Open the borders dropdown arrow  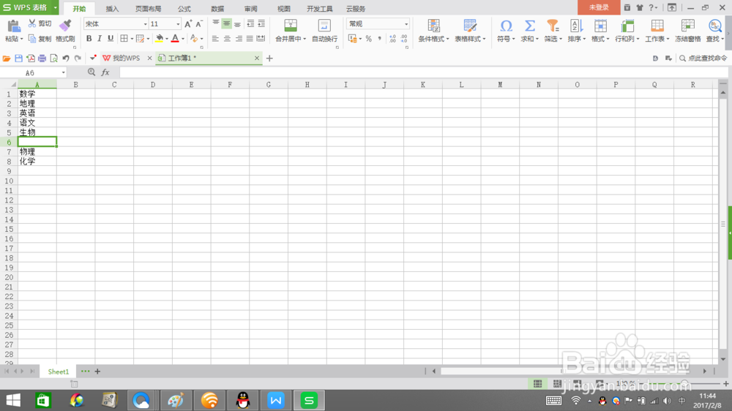point(132,39)
